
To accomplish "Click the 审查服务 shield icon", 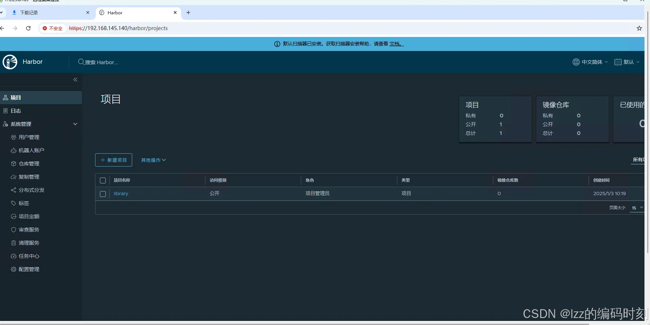I will tap(14, 230).
